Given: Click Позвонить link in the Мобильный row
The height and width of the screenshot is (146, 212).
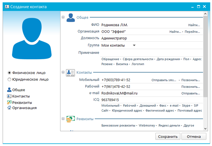Looking at the screenshot, I should (x=191, y=80).
